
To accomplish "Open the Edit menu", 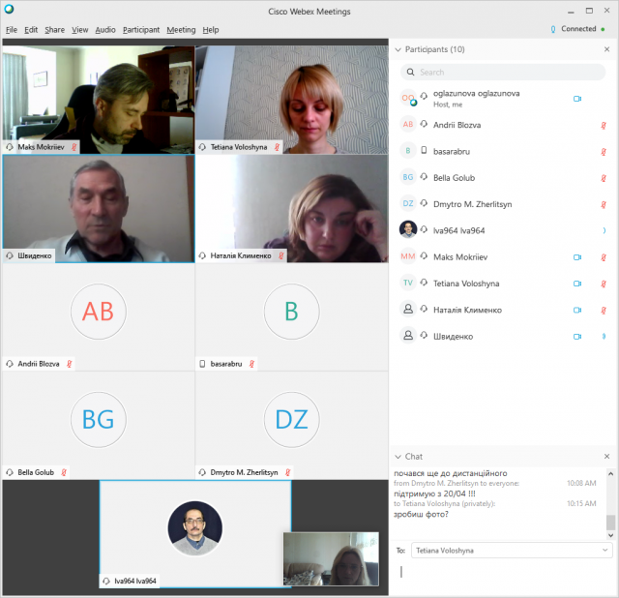I will 31,30.
